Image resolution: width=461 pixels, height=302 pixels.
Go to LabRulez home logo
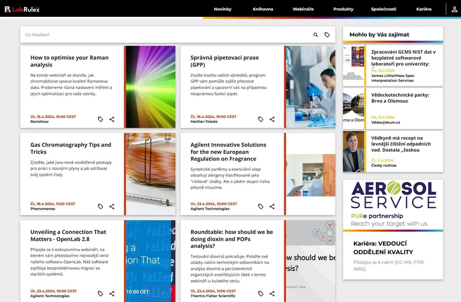(x=22, y=9)
